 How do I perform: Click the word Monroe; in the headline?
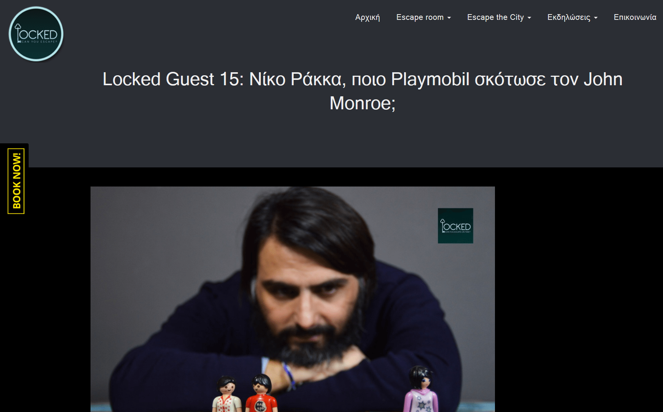pyautogui.click(x=362, y=103)
